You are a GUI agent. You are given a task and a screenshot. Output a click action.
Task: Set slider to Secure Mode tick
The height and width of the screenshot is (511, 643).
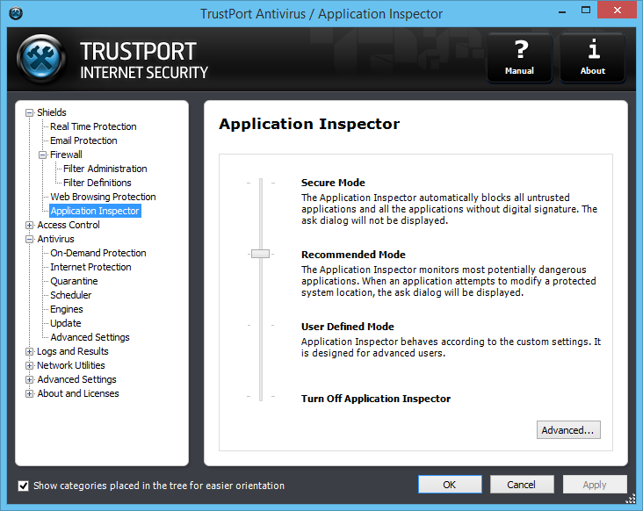(x=260, y=183)
